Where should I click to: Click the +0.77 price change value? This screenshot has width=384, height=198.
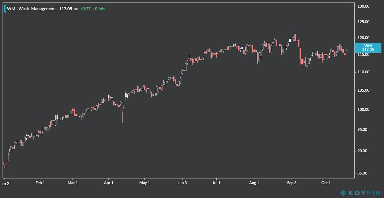click(85, 9)
